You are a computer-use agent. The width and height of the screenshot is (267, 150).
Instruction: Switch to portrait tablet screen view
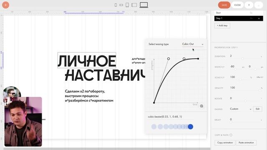pyautogui.click(x=127, y=5)
